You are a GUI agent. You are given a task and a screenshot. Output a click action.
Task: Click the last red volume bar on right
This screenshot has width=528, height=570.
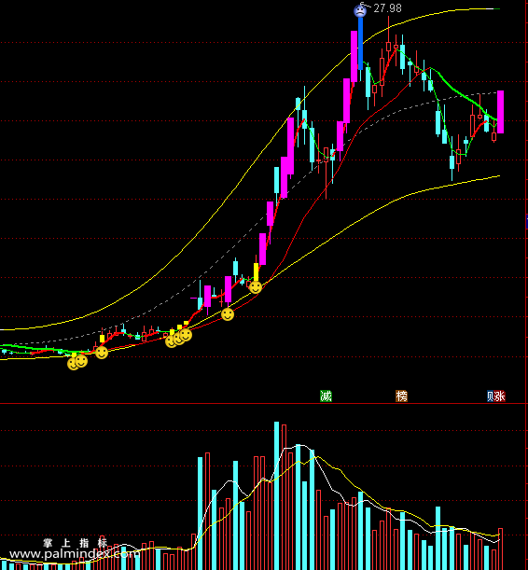[x=500, y=549]
